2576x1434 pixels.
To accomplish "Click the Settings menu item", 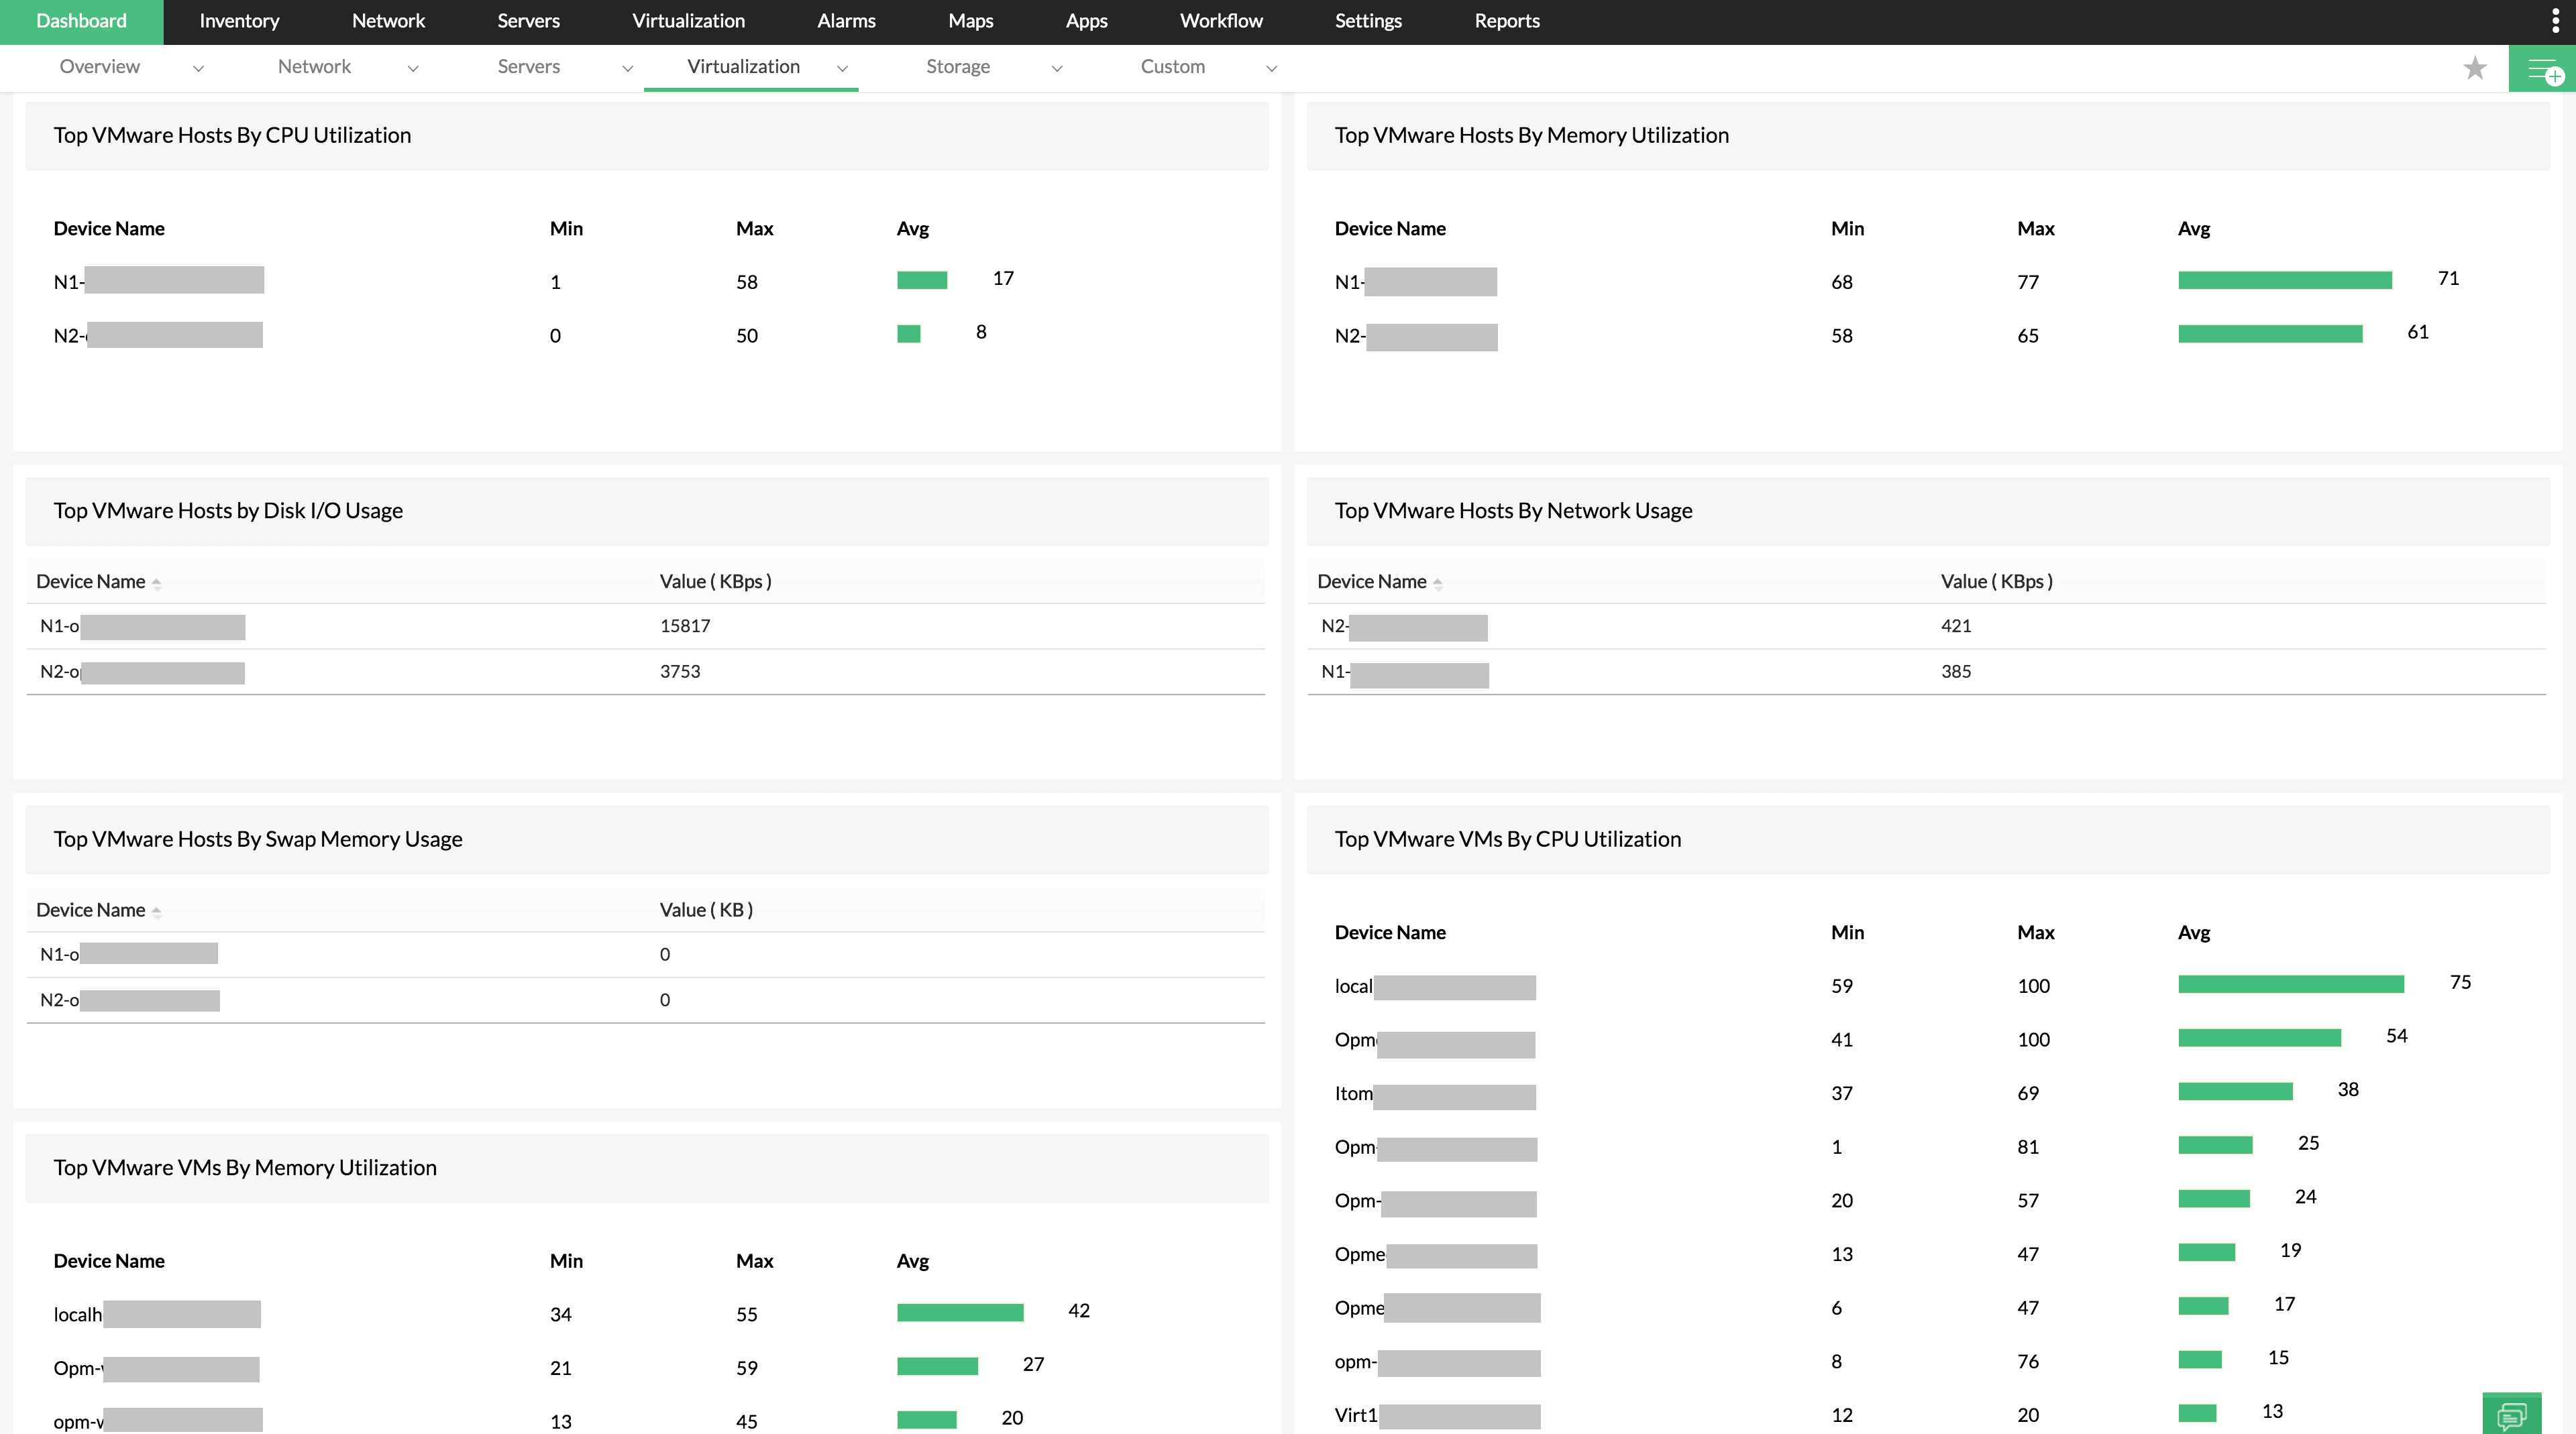I will pyautogui.click(x=1369, y=19).
